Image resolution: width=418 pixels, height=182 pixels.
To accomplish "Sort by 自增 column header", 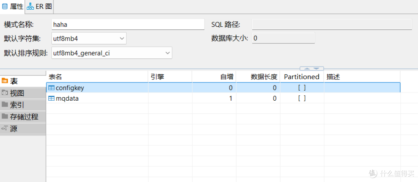I will pos(214,77).
